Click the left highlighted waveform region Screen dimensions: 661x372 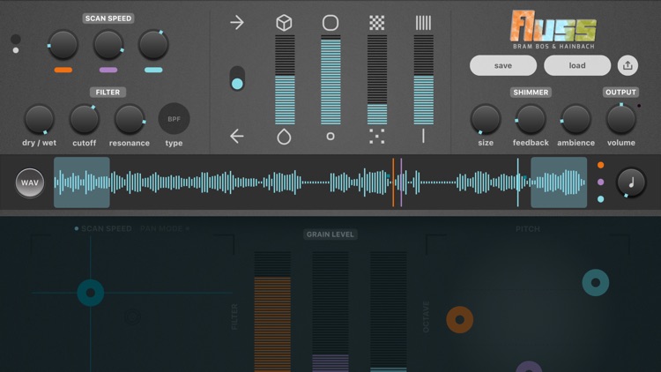82,182
